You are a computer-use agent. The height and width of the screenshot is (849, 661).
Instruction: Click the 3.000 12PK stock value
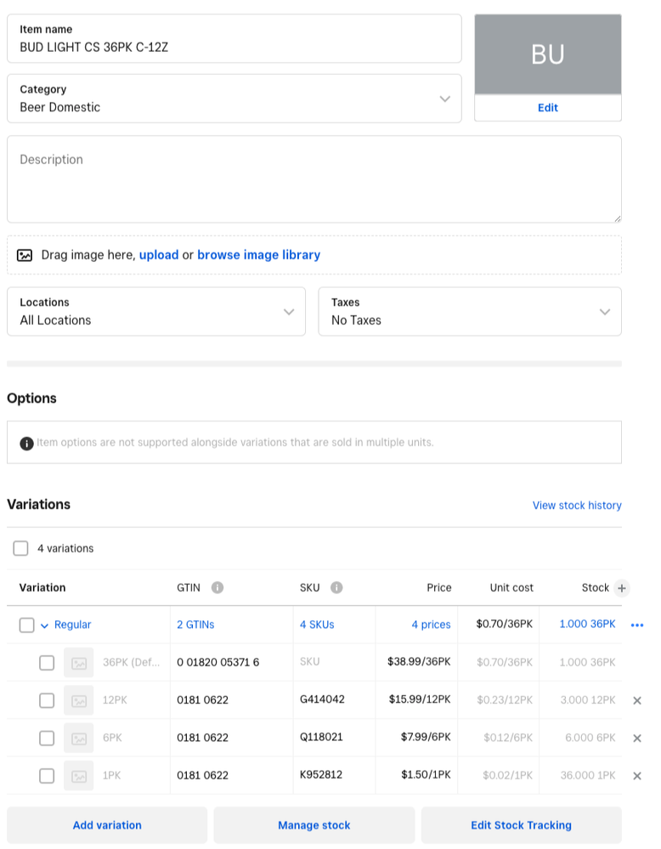pyautogui.click(x=588, y=700)
